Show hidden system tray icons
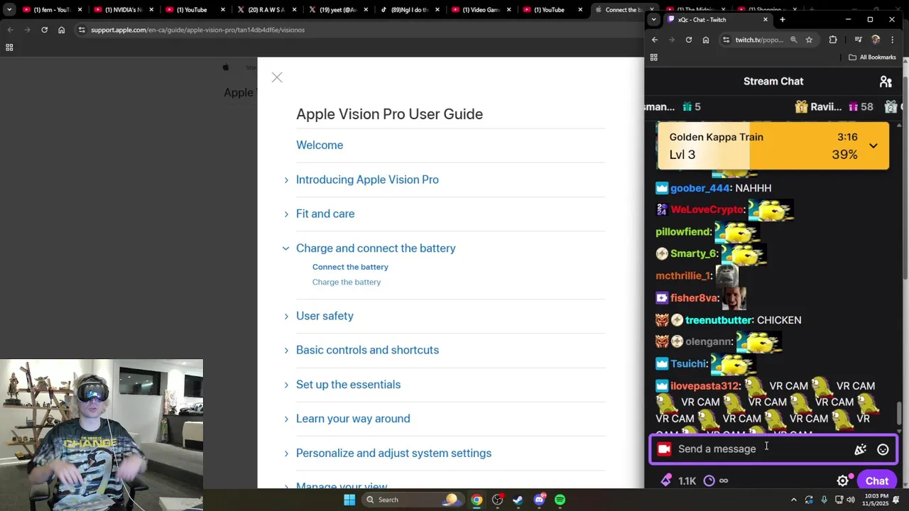909x511 pixels. point(794,500)
